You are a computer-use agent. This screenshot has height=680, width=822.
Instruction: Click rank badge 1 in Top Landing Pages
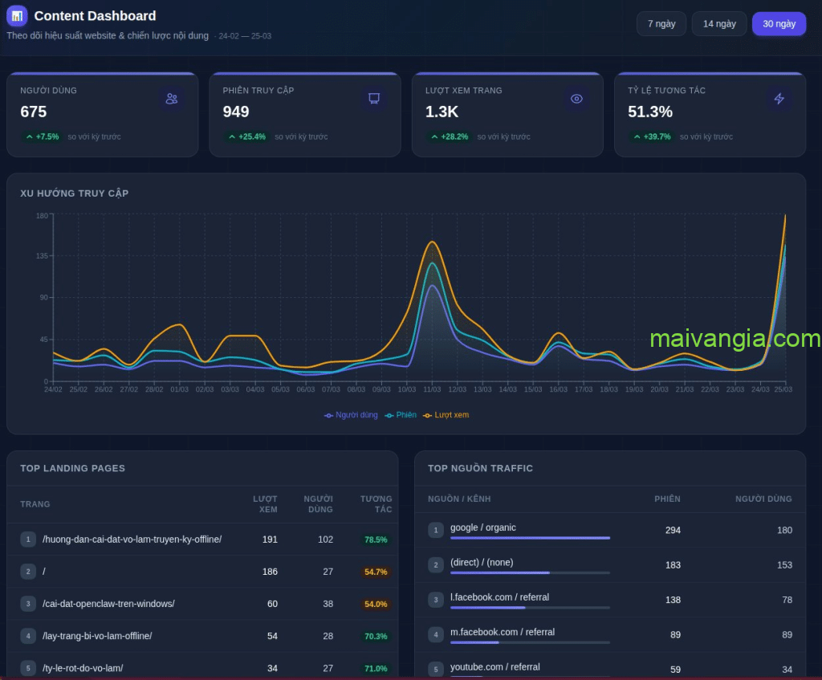(28, 540)
